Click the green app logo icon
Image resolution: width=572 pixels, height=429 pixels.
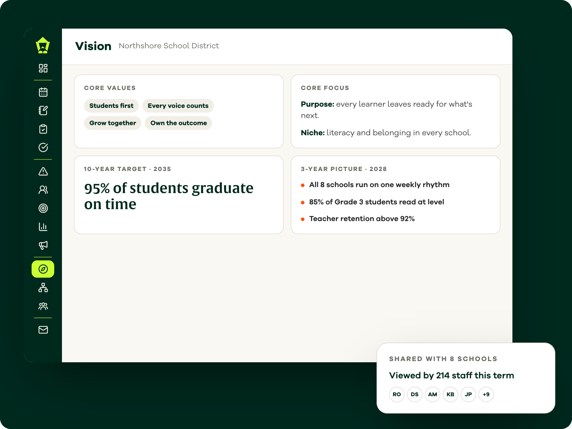[43, 45]
